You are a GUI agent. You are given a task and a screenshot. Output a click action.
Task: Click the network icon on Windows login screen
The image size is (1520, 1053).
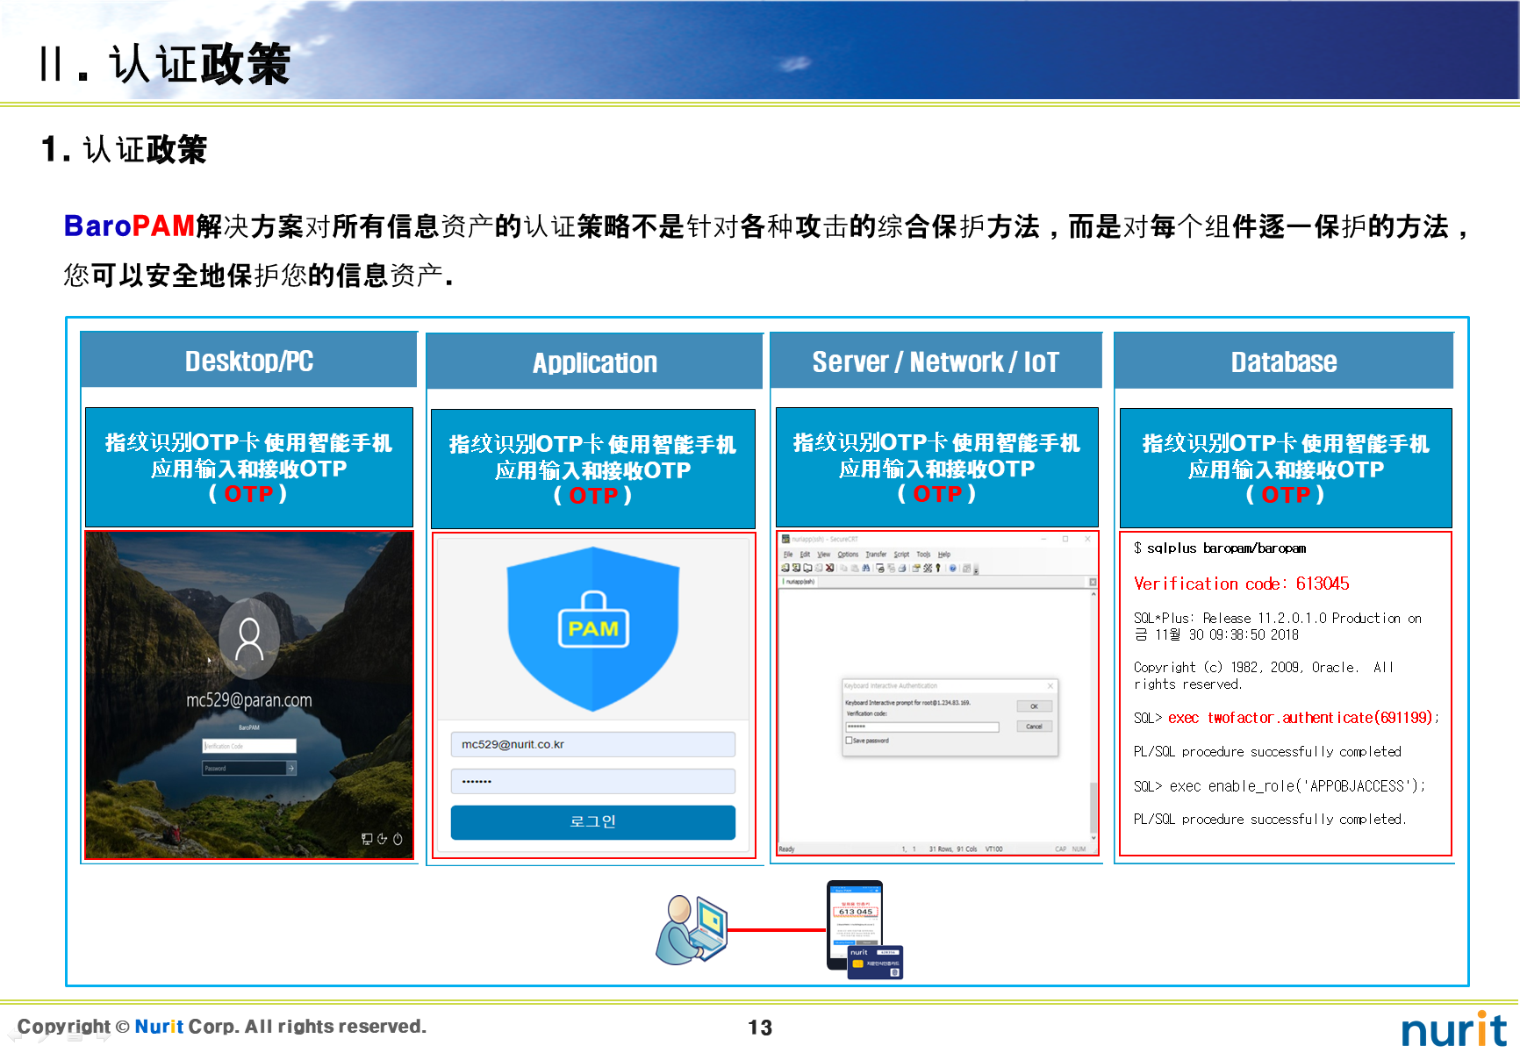(367, 839)
